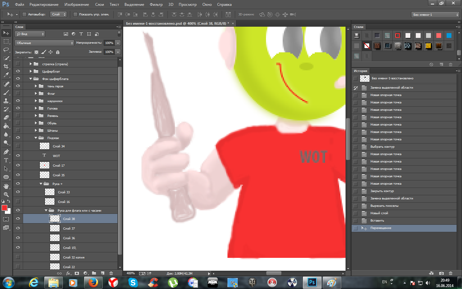Image resolution: width=462 pixels, height=289 pixels.
Task: Show the Слой 16 layer
Action: (x=18, y=202)
